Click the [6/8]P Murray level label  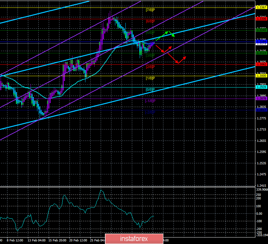point(150,21)
